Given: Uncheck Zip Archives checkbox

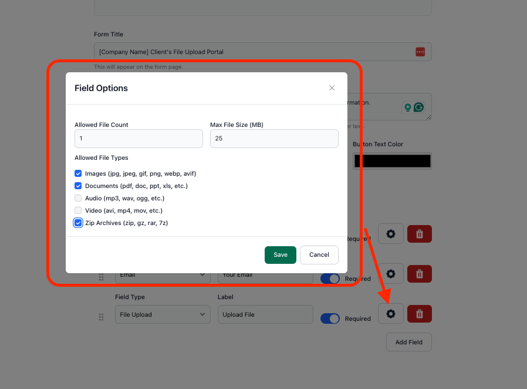Looking at the screenshot, I should [x=78, y=223].
